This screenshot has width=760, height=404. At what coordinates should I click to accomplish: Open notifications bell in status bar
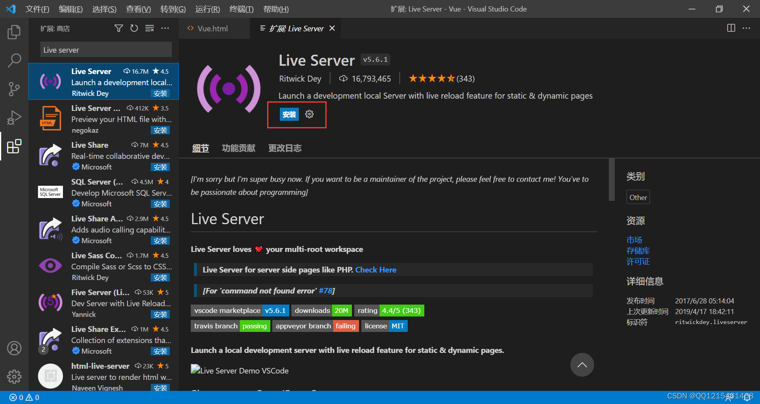[747, 398]
